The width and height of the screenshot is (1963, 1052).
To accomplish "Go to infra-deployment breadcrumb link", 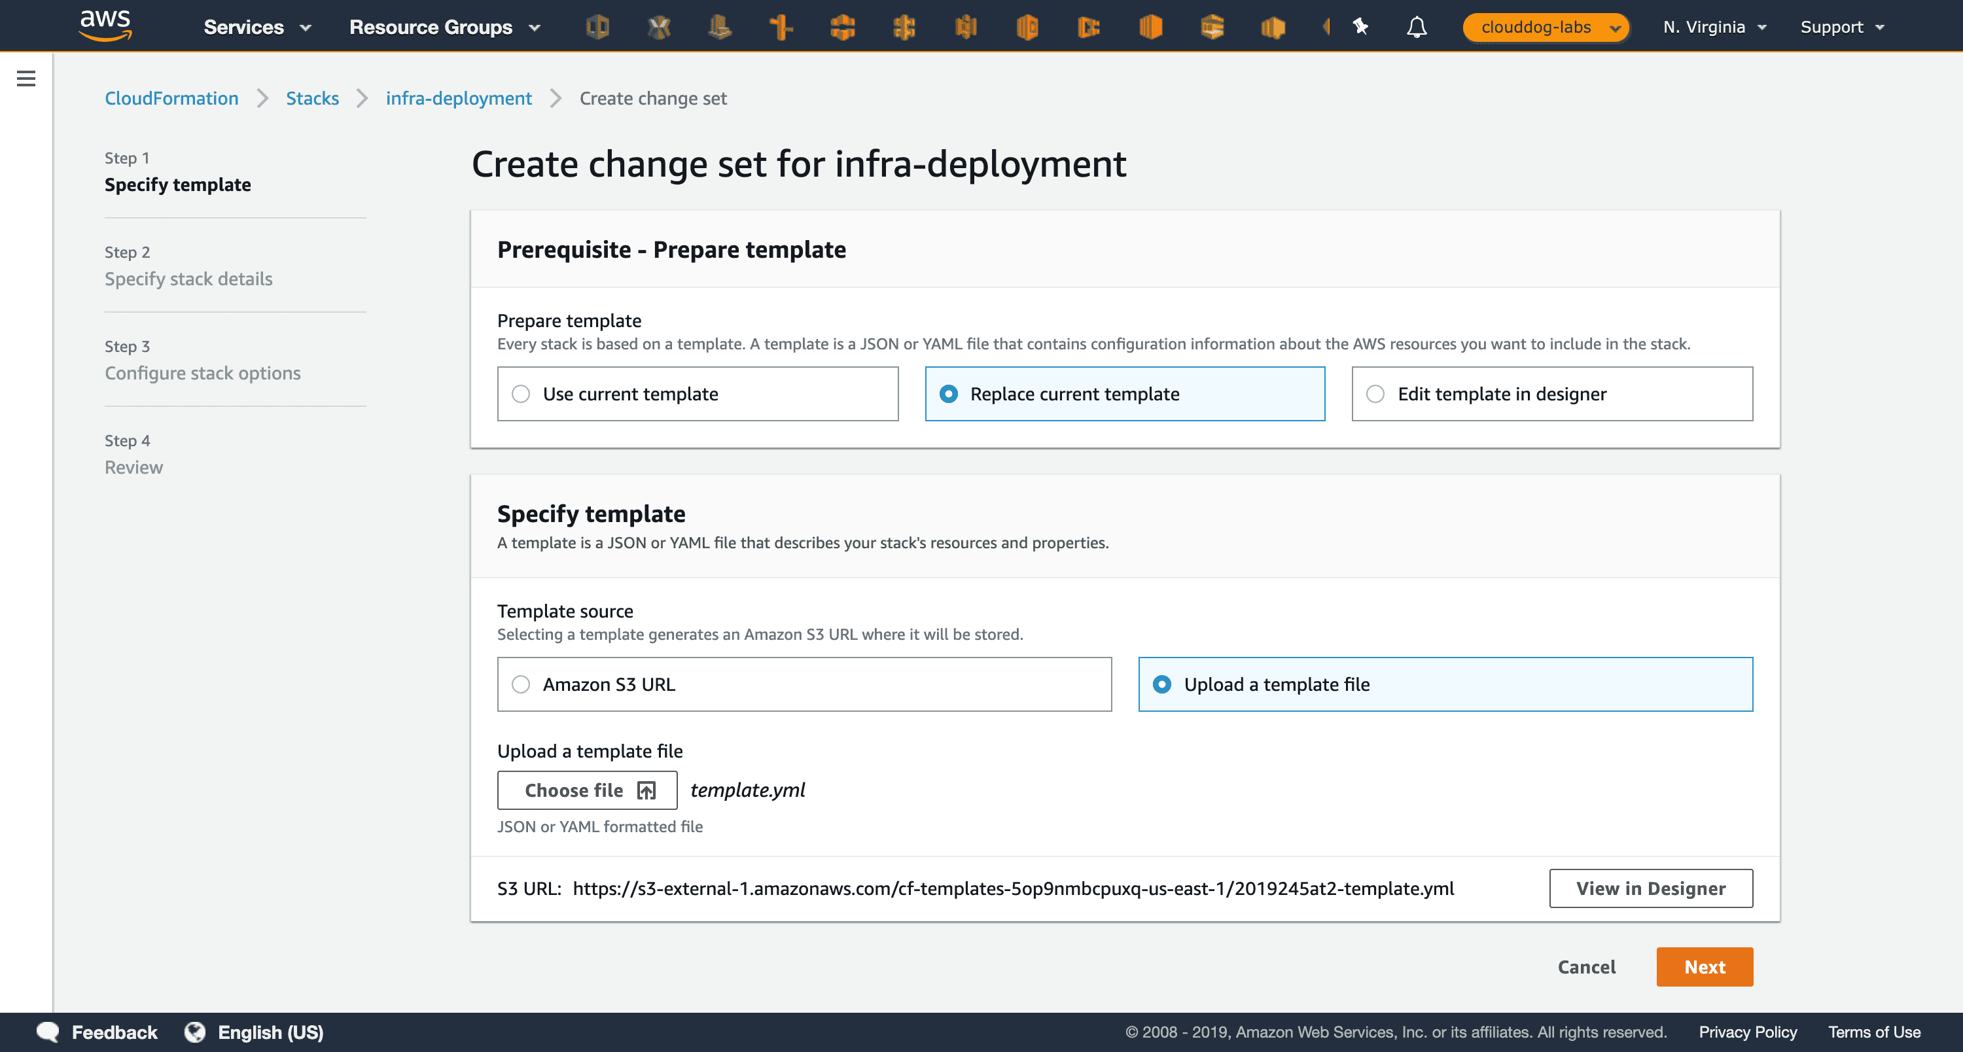I will (x=458, y=98).
